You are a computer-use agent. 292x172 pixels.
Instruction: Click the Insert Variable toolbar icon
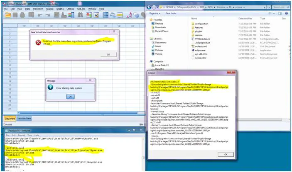tap(96, 15)
